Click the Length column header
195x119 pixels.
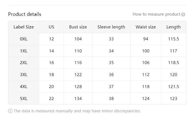tap(174, 27)
